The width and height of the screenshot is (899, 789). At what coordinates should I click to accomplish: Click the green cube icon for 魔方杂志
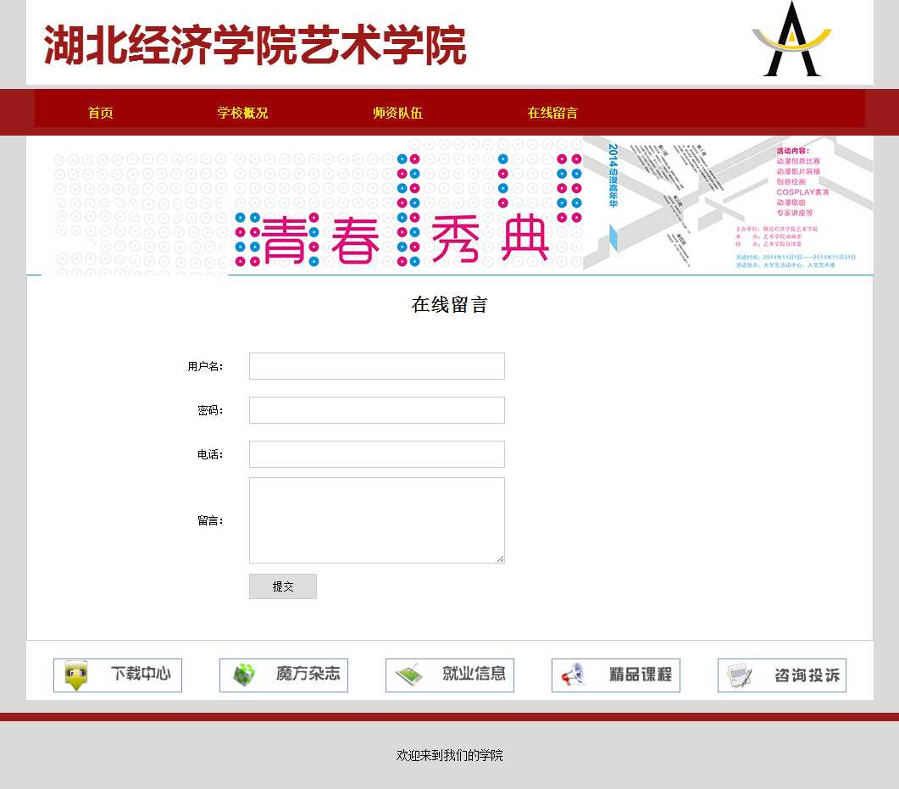click(244, 675)
